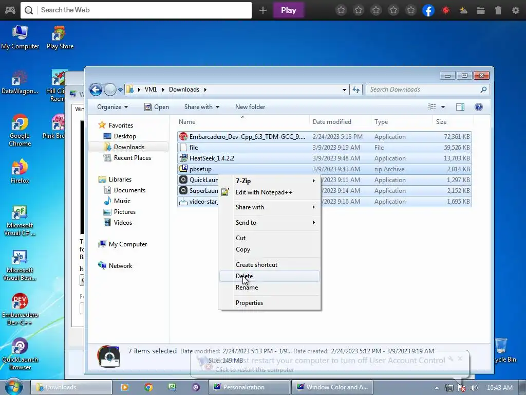Click the Play button in top bar
This screenshot has width=526, height=395.
point(289,10)
